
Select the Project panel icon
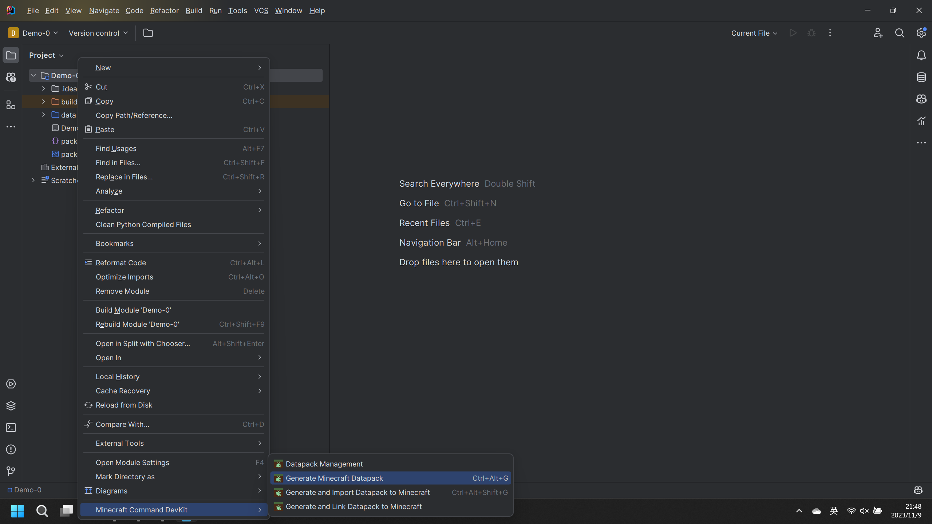click(x=11, y=55)
